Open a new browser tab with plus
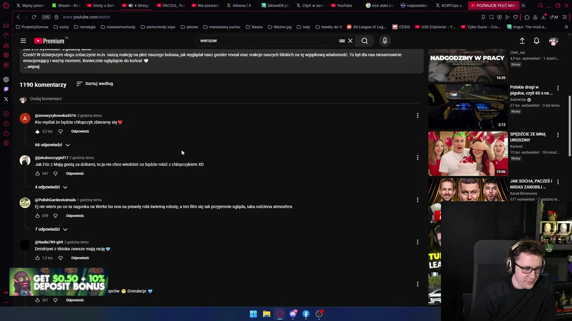The height and width of the screenshot is (321, 572). pos(523,5)
